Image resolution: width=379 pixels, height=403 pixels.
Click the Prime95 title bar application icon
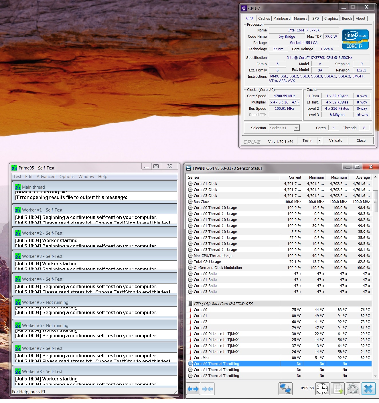(14, 168)
